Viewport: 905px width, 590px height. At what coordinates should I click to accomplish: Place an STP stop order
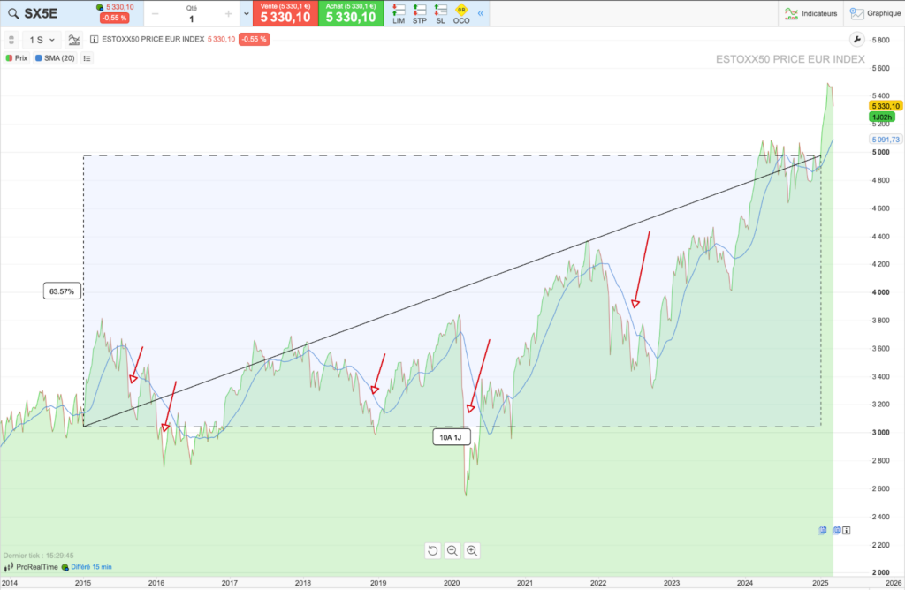pyautogui.click(x=420, y=14)
